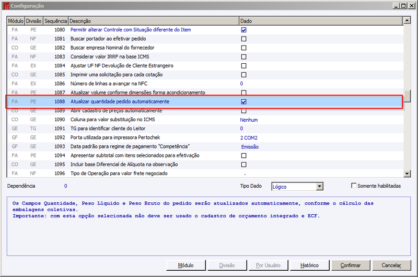Click the Divisão button
The width and height of the screenshot is (418, 277).
227,266
